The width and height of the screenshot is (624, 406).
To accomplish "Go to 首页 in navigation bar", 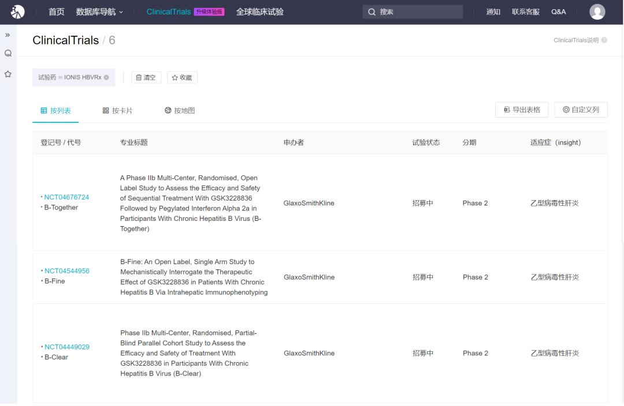I will [57, 12].
